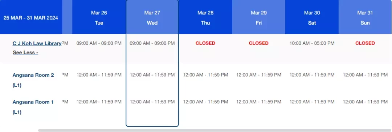Click the Thursday CLOSED status for Law Library
This screenshot has height=132, width=392.
click(205, 43)
